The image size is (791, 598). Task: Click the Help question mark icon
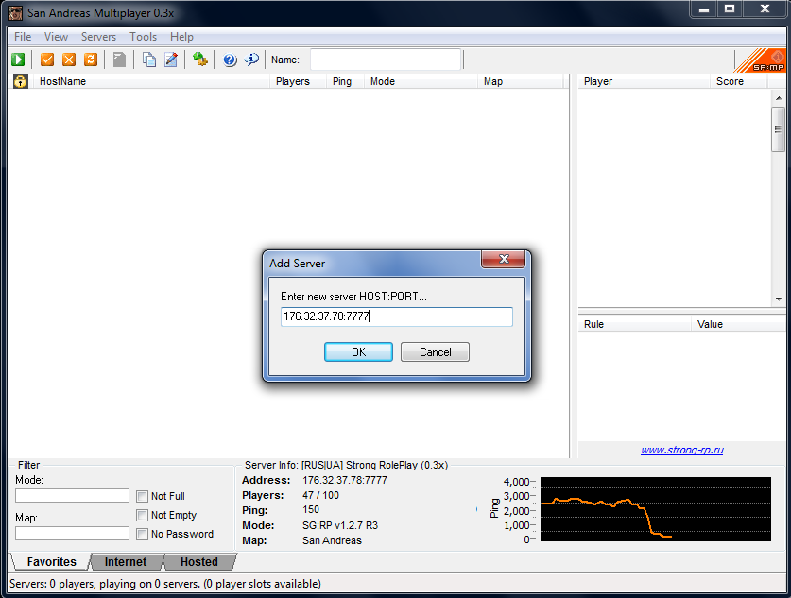(230, 60)
